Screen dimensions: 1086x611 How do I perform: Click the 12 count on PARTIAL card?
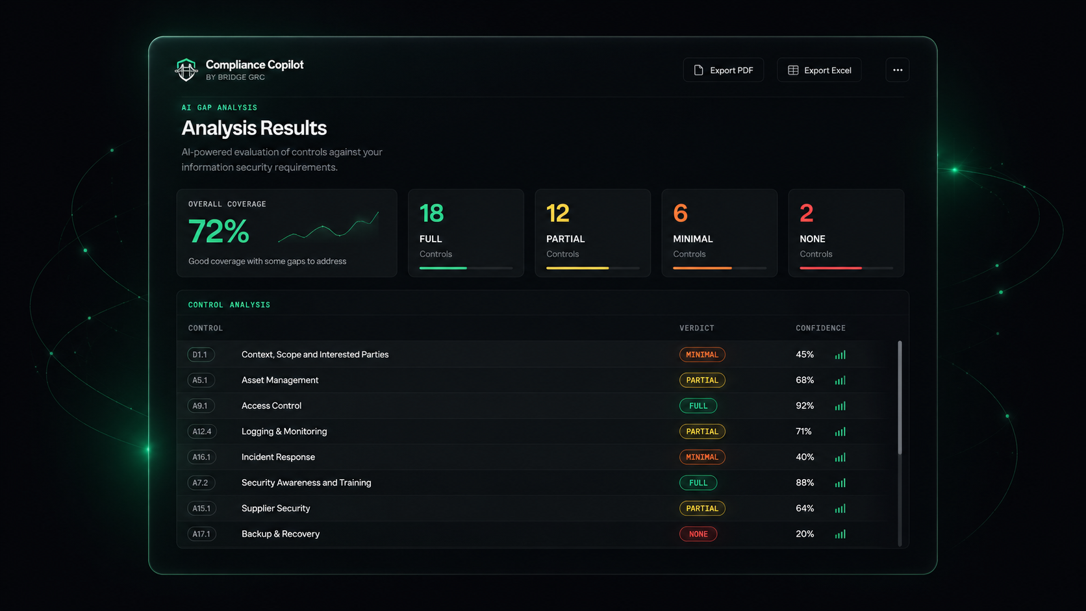pos(558,213)
